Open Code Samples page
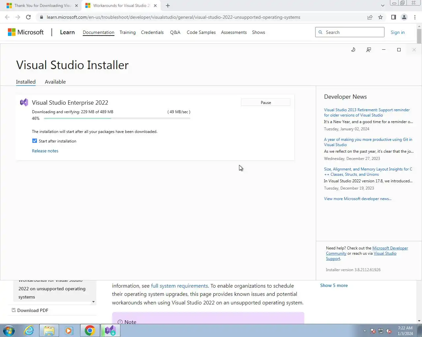Viewport: 422px width, 337px height. click(x=201, y=32)
